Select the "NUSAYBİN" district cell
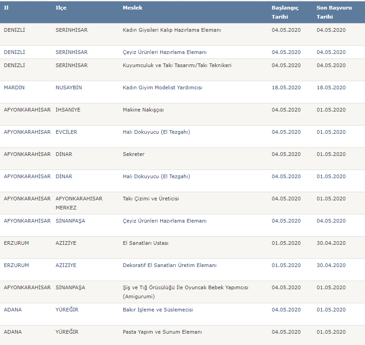 point(69,87)
